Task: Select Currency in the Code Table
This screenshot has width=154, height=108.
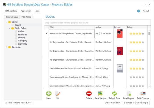Action: pos(23,44)
